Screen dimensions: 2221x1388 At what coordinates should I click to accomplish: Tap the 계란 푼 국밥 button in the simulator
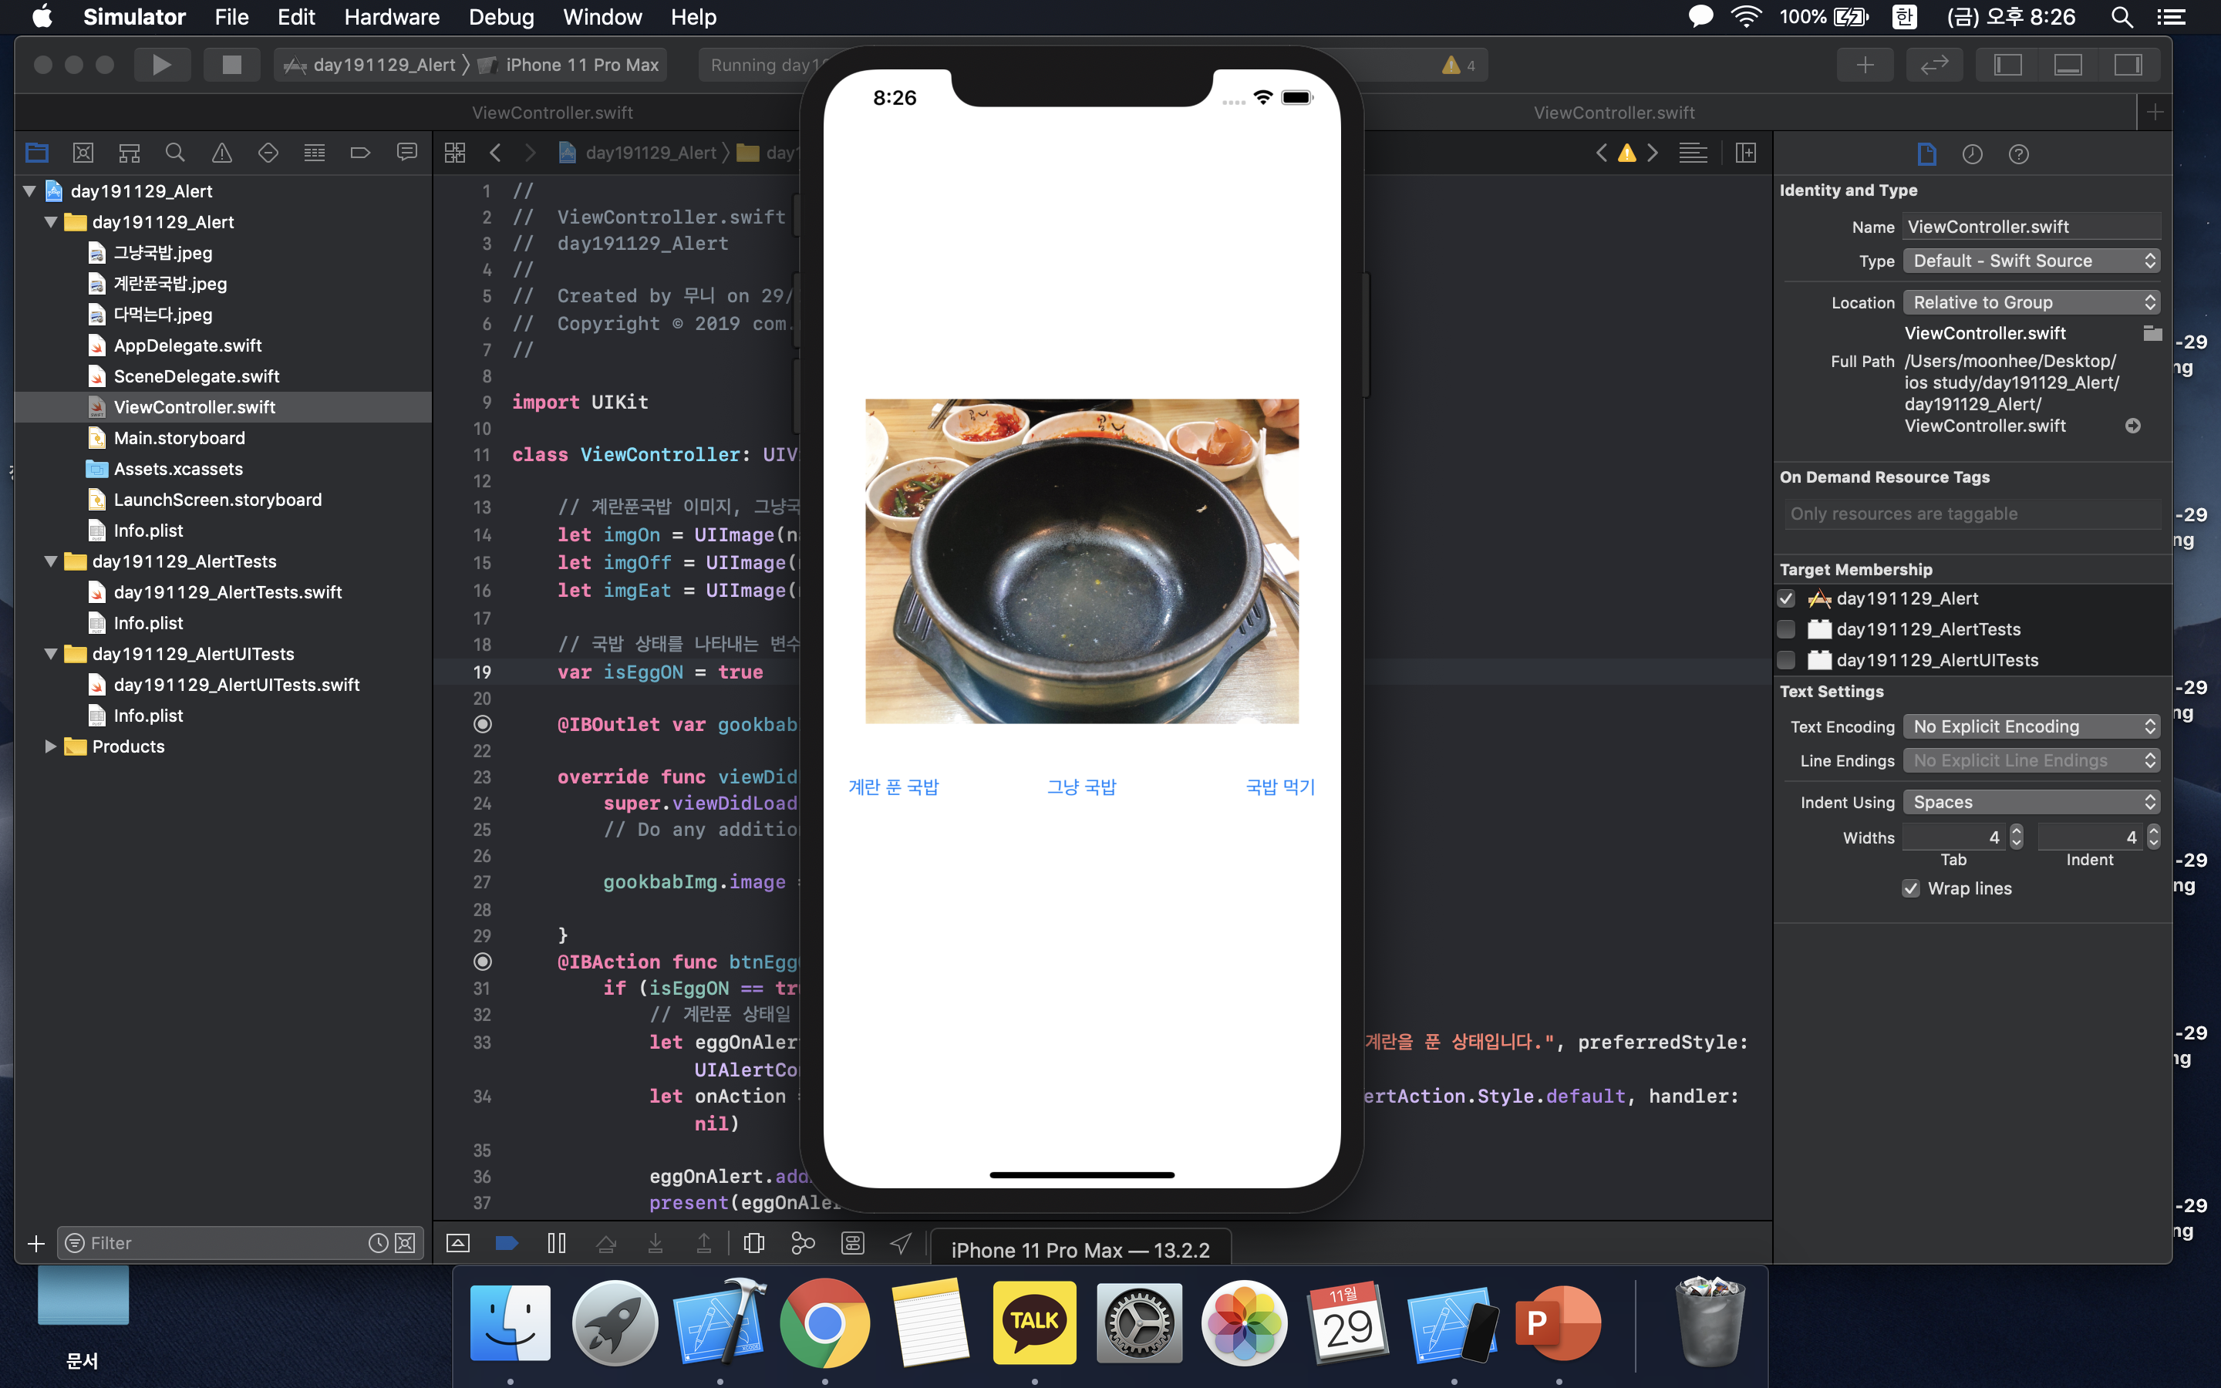[x=893, y=787]
